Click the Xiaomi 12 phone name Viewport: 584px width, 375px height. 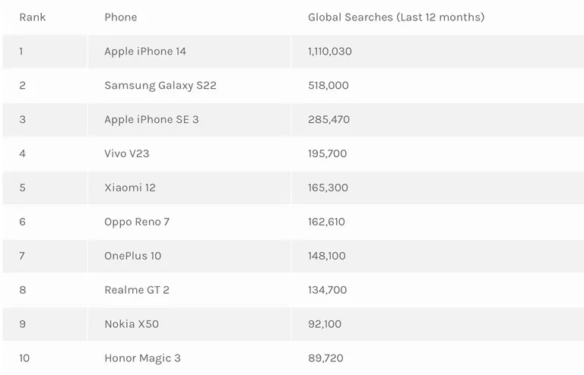point(130,187)
